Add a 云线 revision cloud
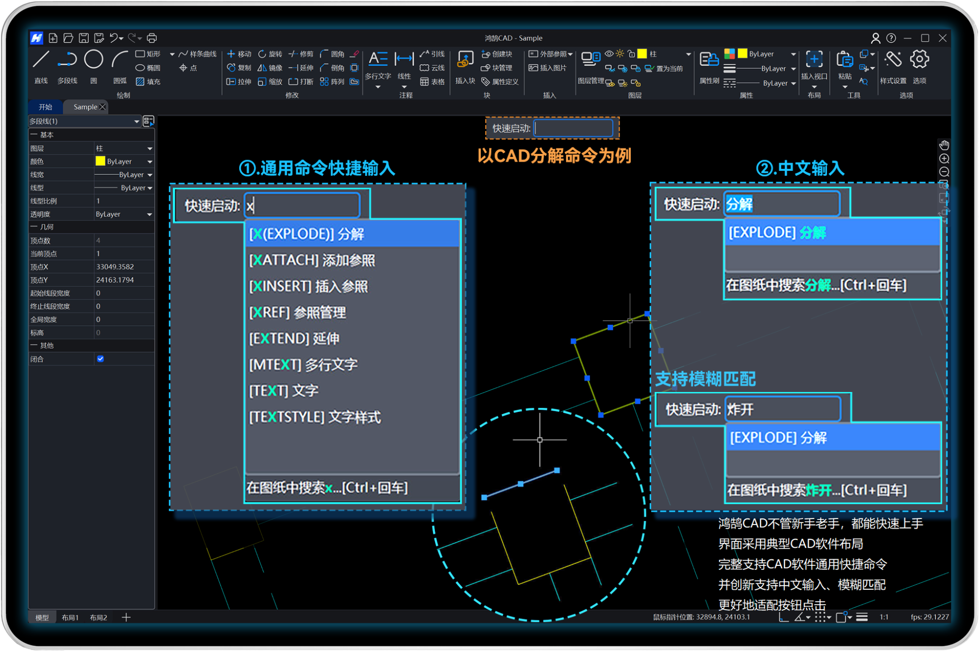Screen dimensions: 979x651 pyautogui.click(x=432, y=68)
